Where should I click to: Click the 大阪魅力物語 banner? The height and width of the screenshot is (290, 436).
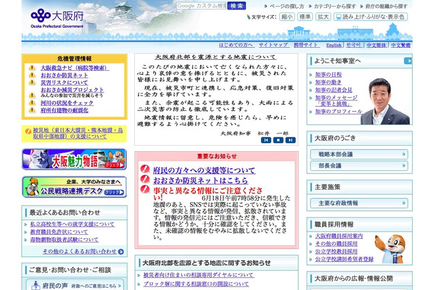[74, 159]
